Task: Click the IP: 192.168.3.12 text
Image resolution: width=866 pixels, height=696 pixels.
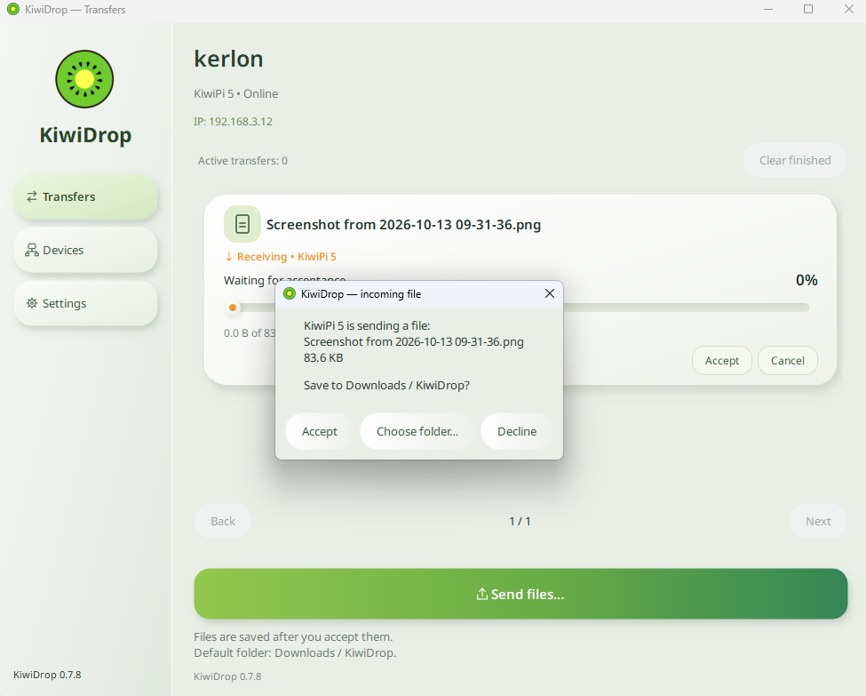Action: 233,122
